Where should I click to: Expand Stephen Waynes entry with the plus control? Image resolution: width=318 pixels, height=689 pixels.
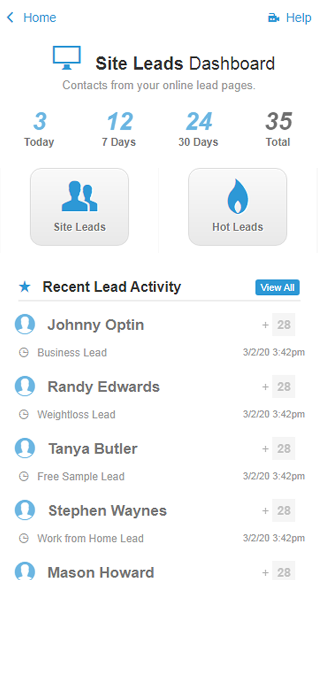265,510
